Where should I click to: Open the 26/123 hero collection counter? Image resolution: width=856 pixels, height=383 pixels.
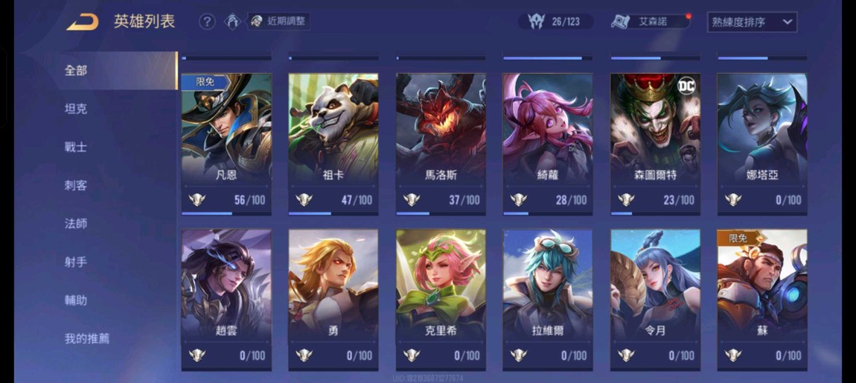[x=555, y=22]
